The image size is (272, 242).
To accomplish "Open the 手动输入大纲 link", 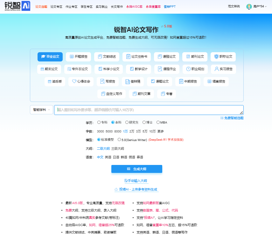I will 137,181.
